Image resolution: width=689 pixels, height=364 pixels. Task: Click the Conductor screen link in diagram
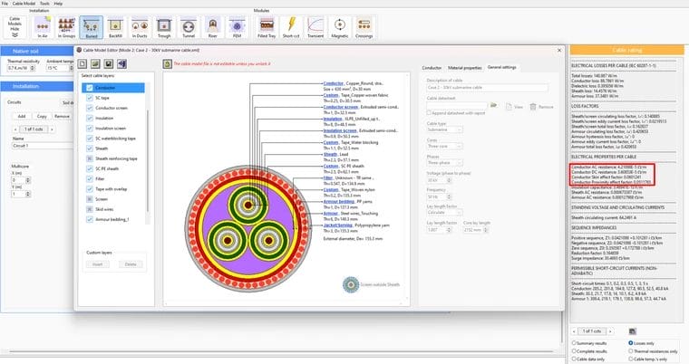pyautogui.click(x=340, y=105)
